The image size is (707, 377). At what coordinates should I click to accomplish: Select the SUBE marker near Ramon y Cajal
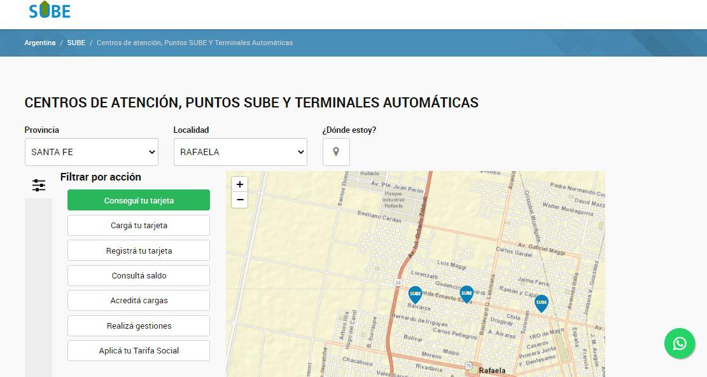pyautogui.click(x=542, y=303)
